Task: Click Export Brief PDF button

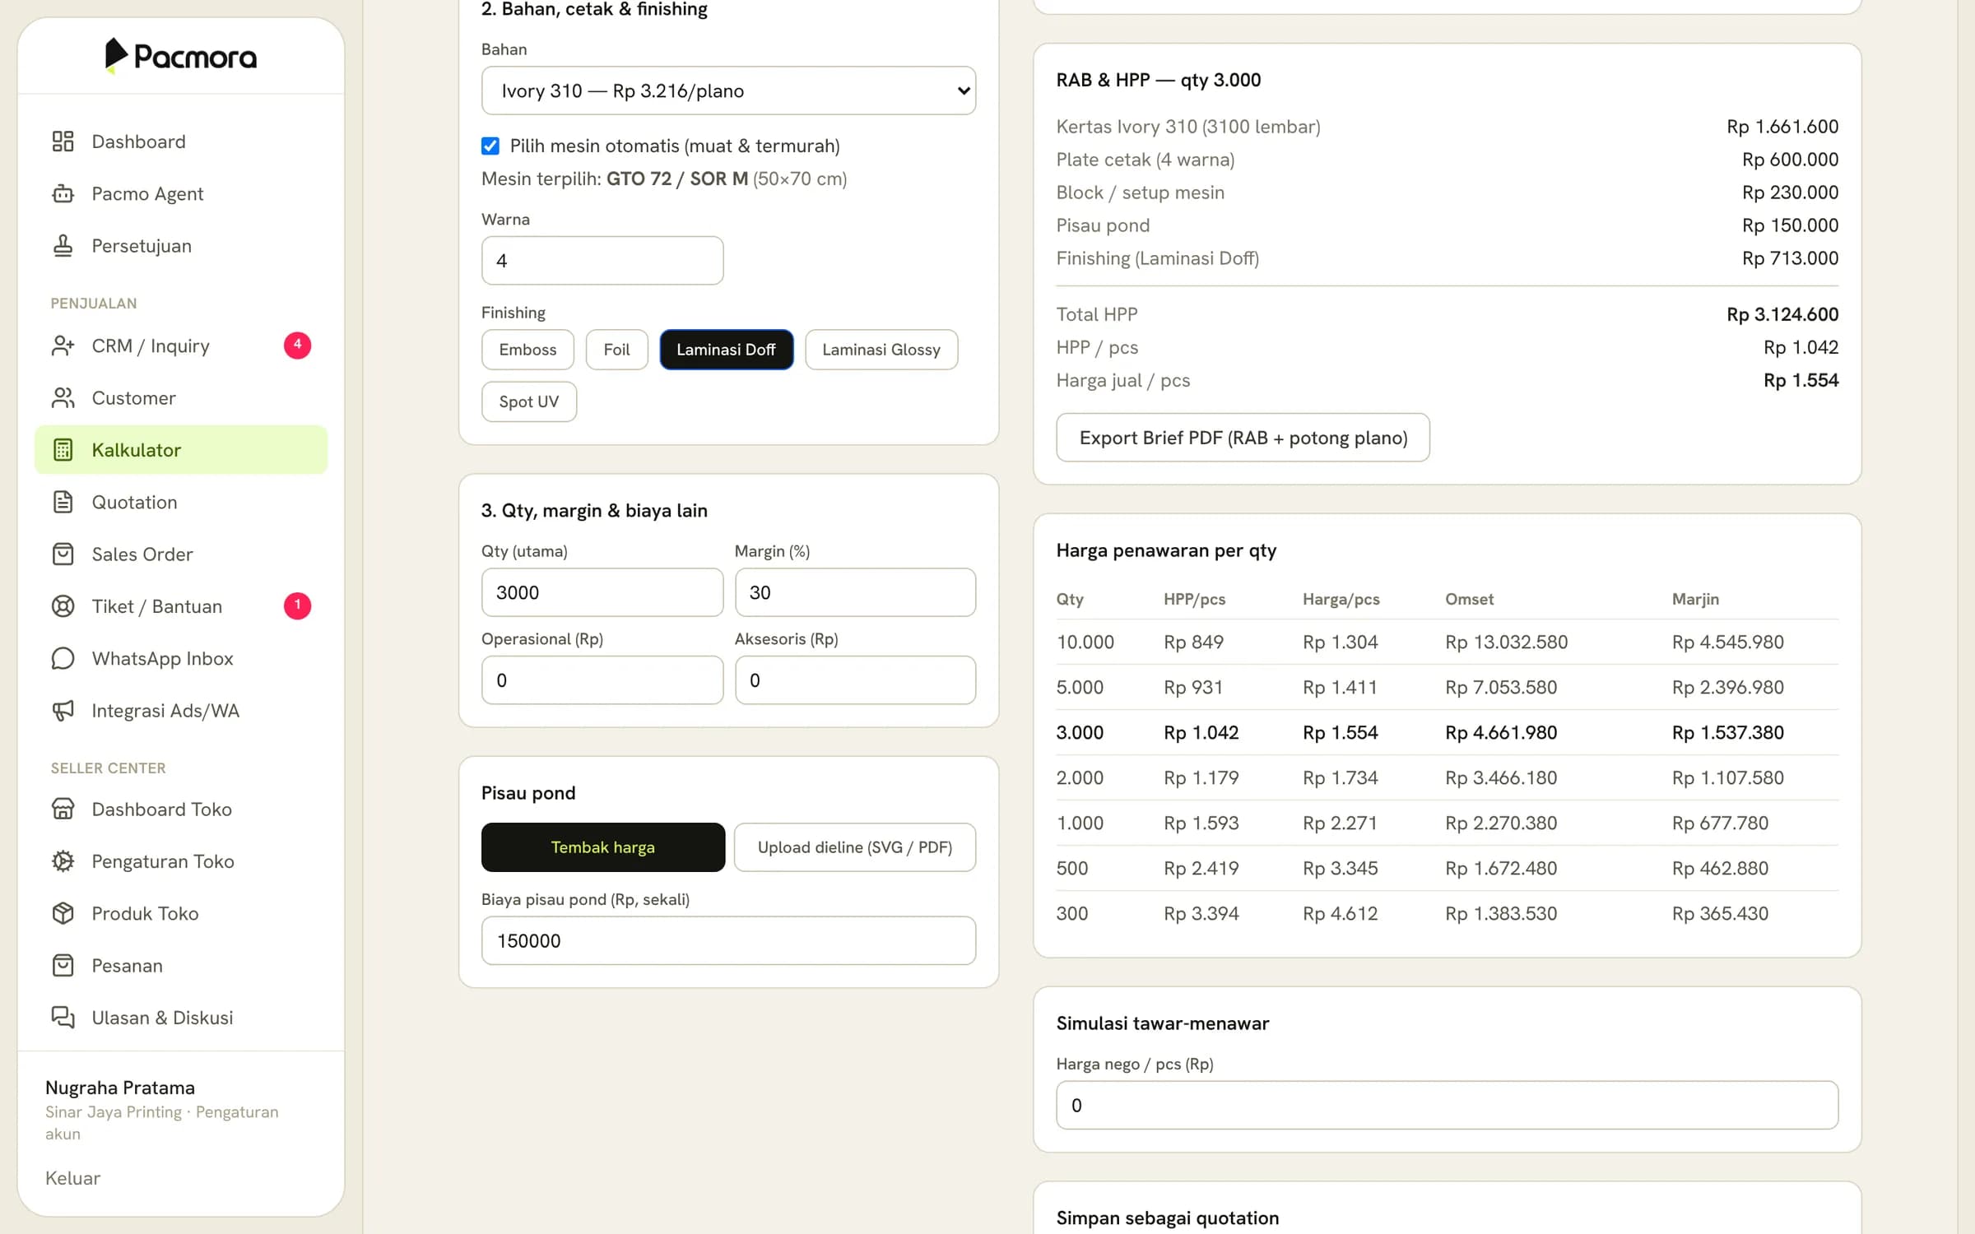Action: pyautogui.click(x=1243, y=438)
